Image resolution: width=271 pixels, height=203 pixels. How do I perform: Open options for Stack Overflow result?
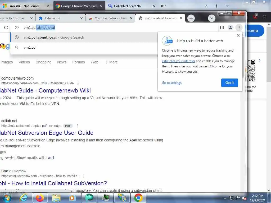(84, 176)
